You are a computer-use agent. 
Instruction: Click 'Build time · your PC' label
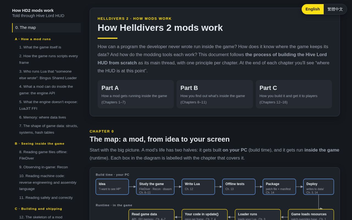coord(112,175)
